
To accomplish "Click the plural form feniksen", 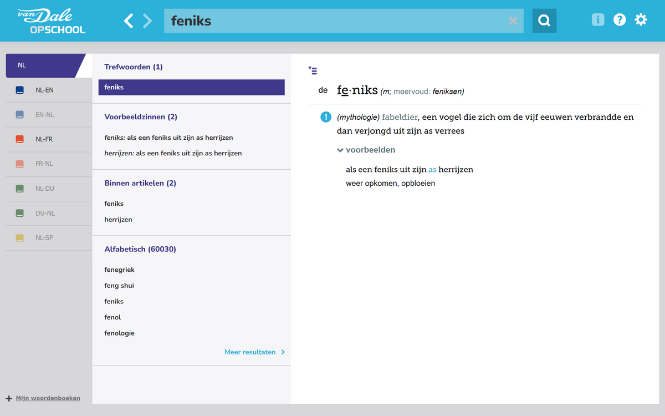I will [x=447, y=92].
